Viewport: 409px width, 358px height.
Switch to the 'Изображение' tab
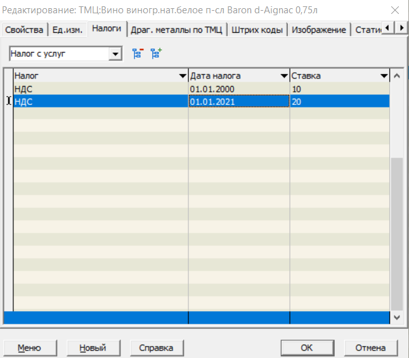coord(320,30)
